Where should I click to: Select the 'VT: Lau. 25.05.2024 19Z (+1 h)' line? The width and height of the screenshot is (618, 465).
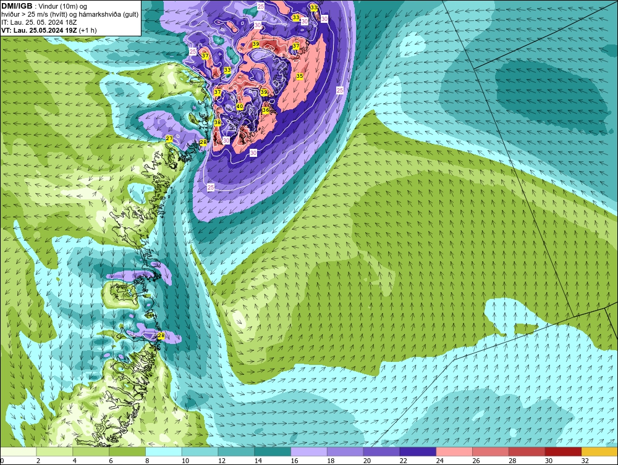point(49,30)
